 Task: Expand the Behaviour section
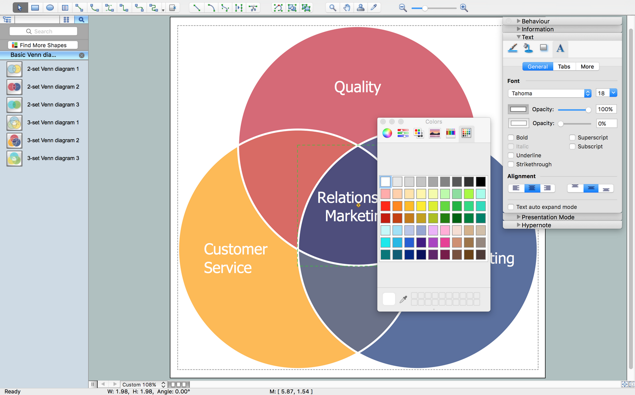(x=535, y=21)
